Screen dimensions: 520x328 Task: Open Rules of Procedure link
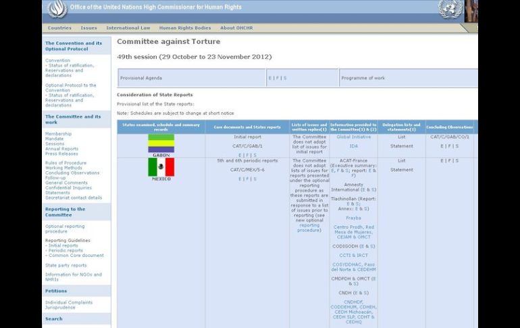coord(66,163)
